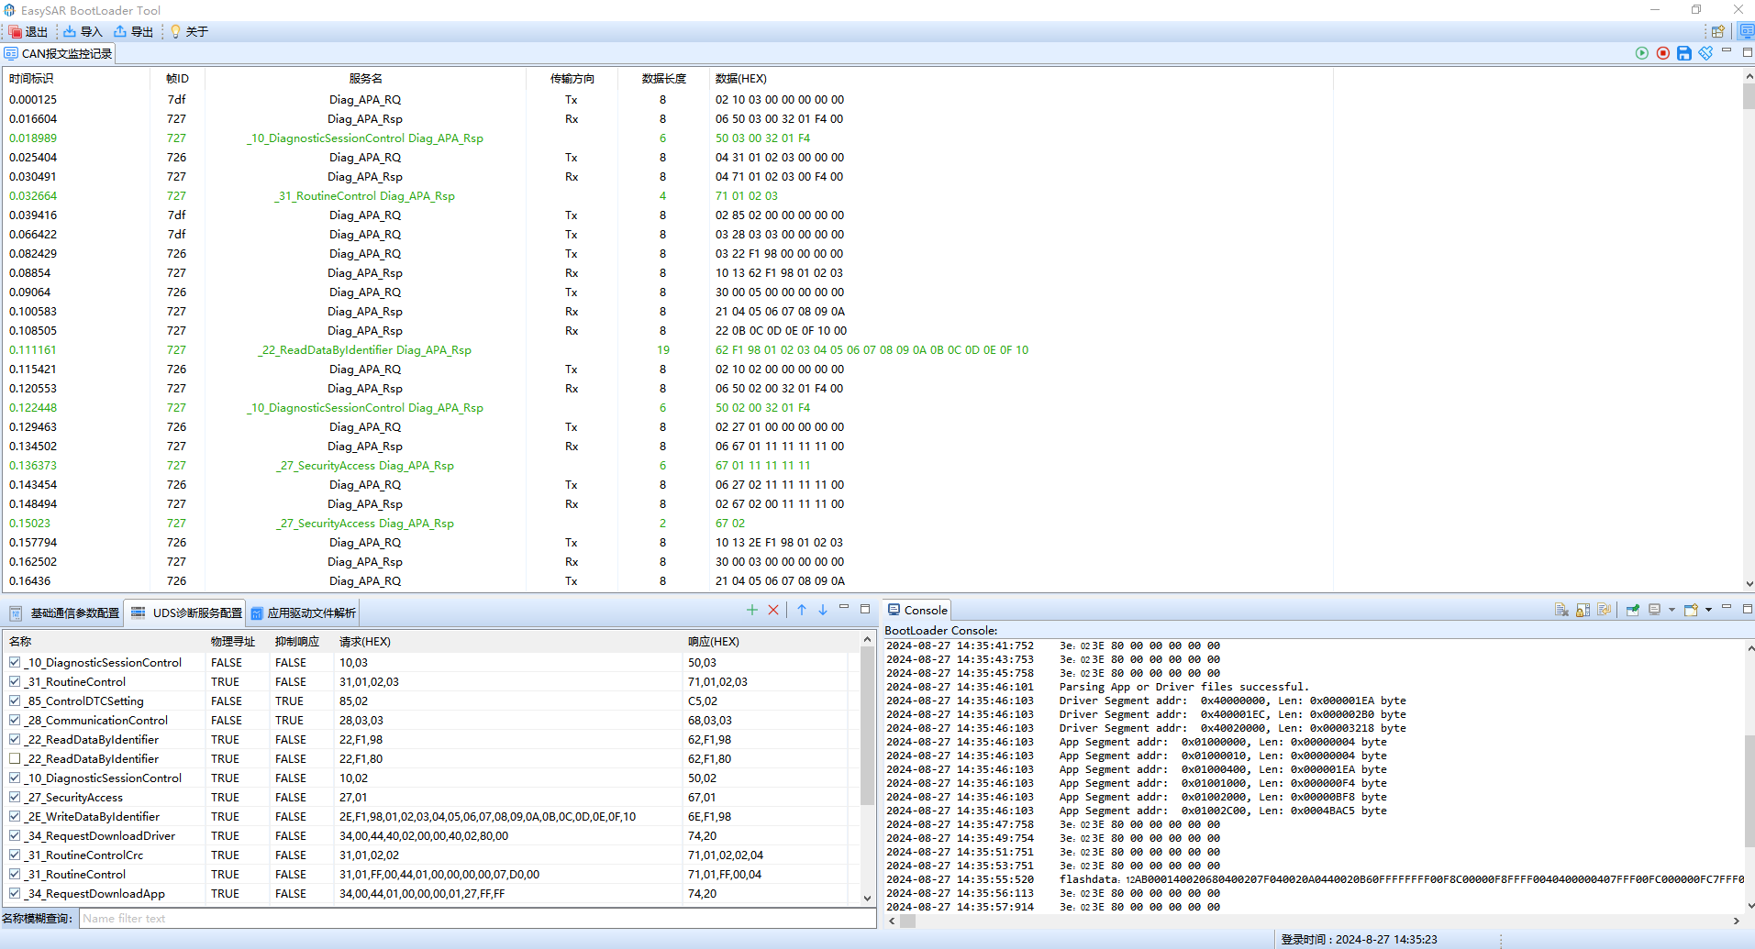Click the 导入 import toolbar item
The height and width of the screenshot is (949, 1755).
coord(83,31)
